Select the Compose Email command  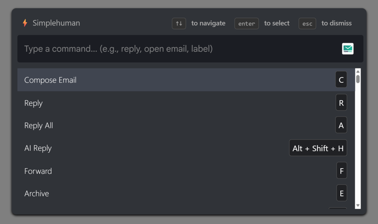point(148,79)
